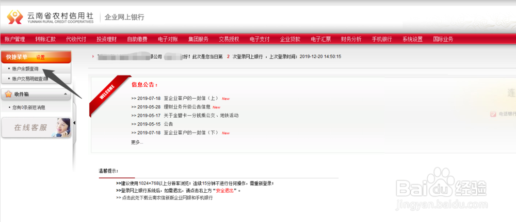
Task: Open notice 理财业务升级公告信息
Action: coord(187,107)
